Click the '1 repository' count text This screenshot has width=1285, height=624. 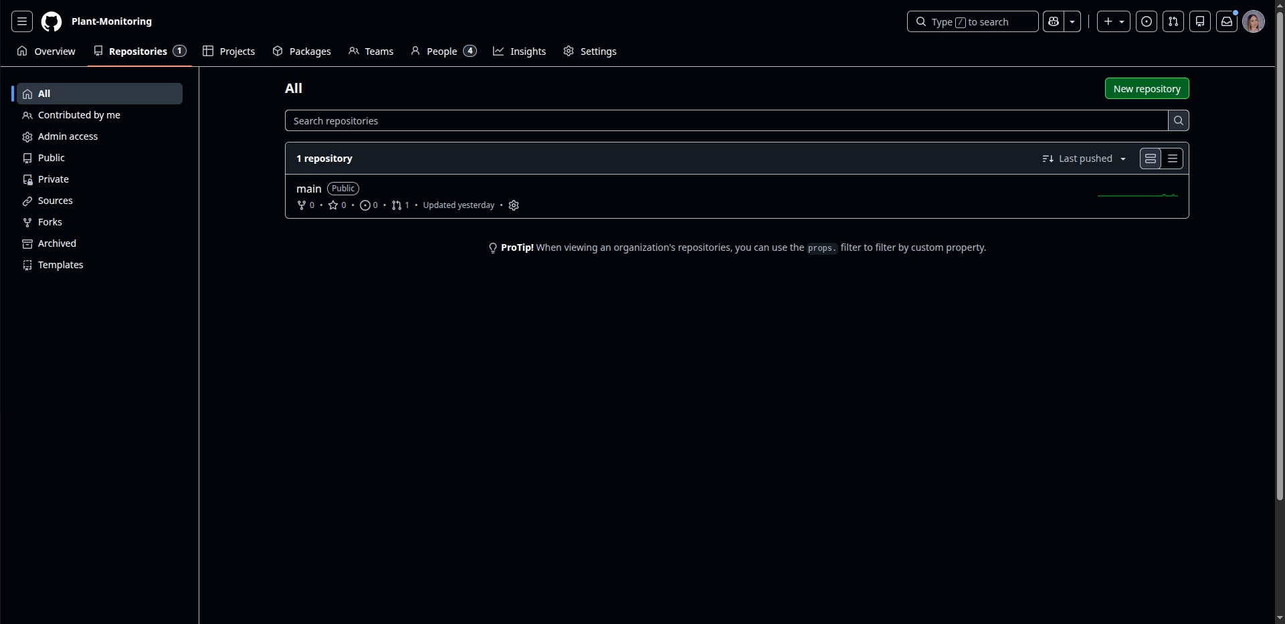pyautogui.click(x=324, y=159)
